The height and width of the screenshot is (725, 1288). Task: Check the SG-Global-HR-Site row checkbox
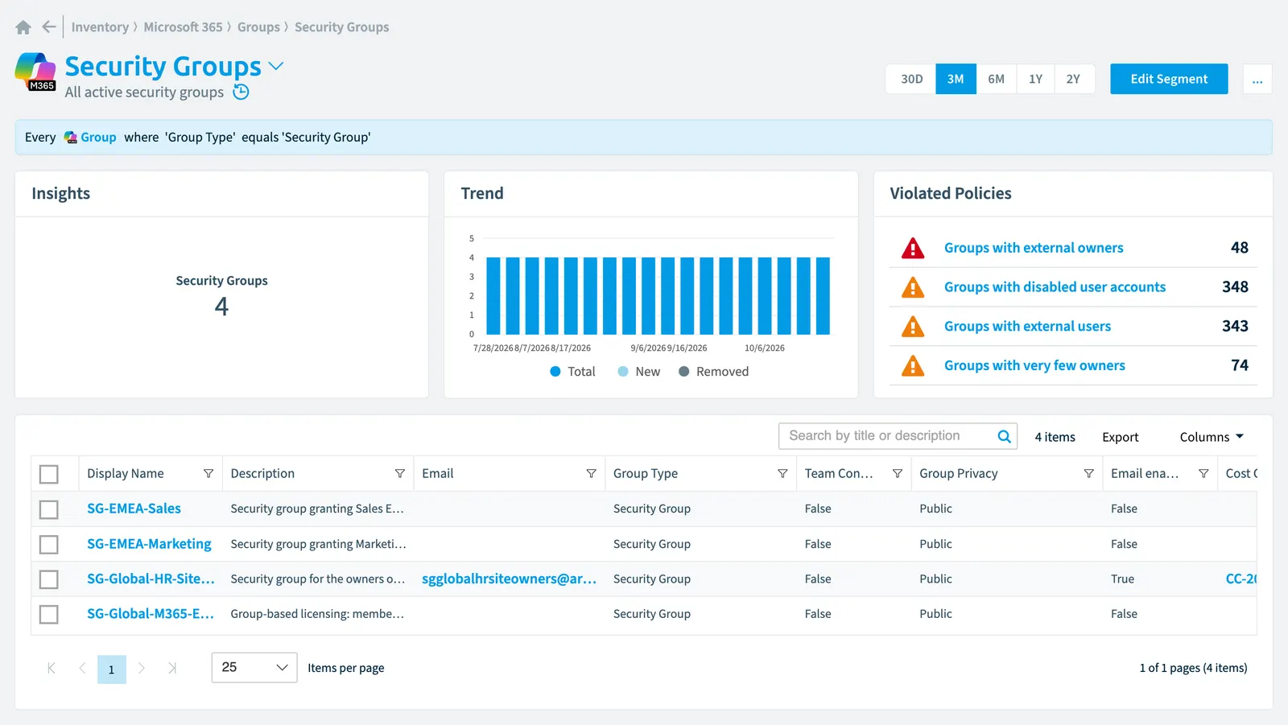pos(49,579)
